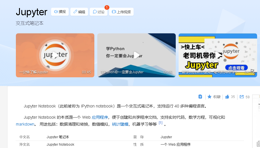
Task: Click the [1] reference citation
Action: (160, 123)
